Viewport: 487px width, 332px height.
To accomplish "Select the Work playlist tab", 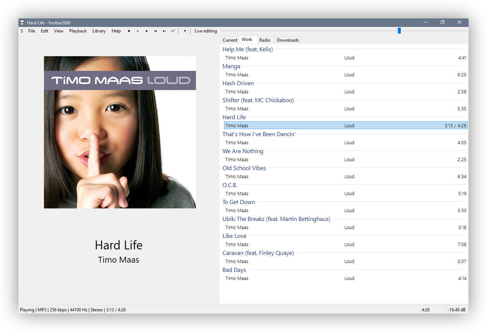I will tap(247, 39).
